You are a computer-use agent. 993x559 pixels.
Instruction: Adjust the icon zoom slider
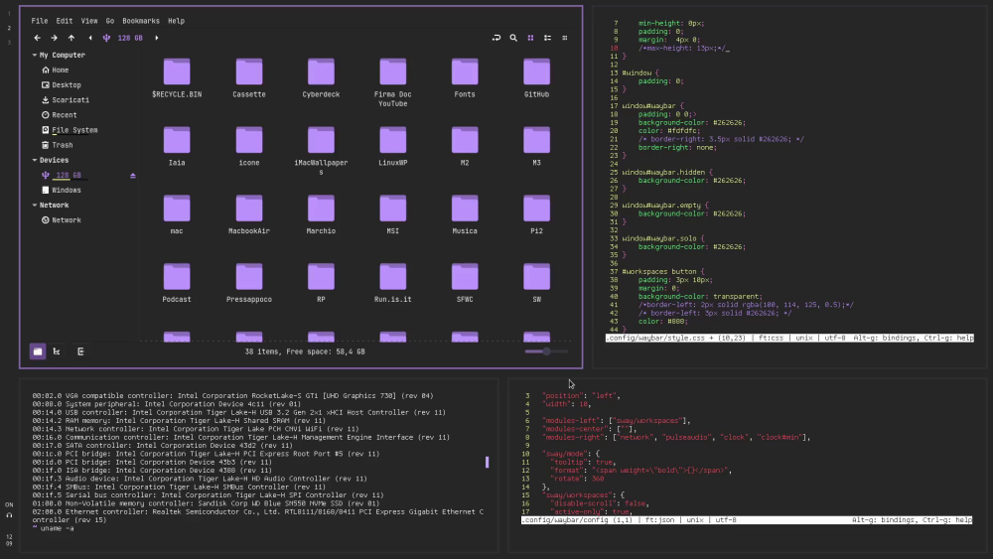546,351
